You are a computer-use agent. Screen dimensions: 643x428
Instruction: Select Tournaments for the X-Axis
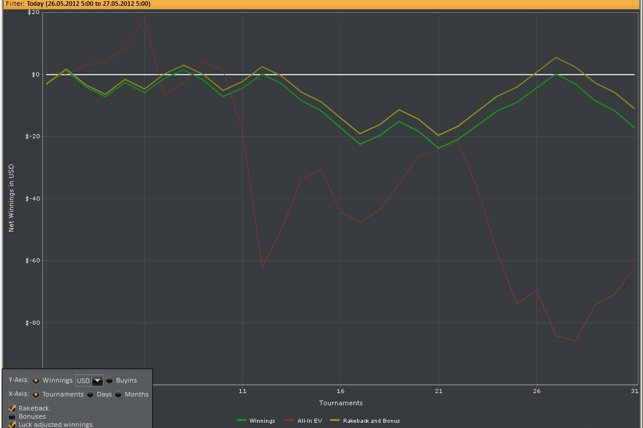(x=36, y=394)
